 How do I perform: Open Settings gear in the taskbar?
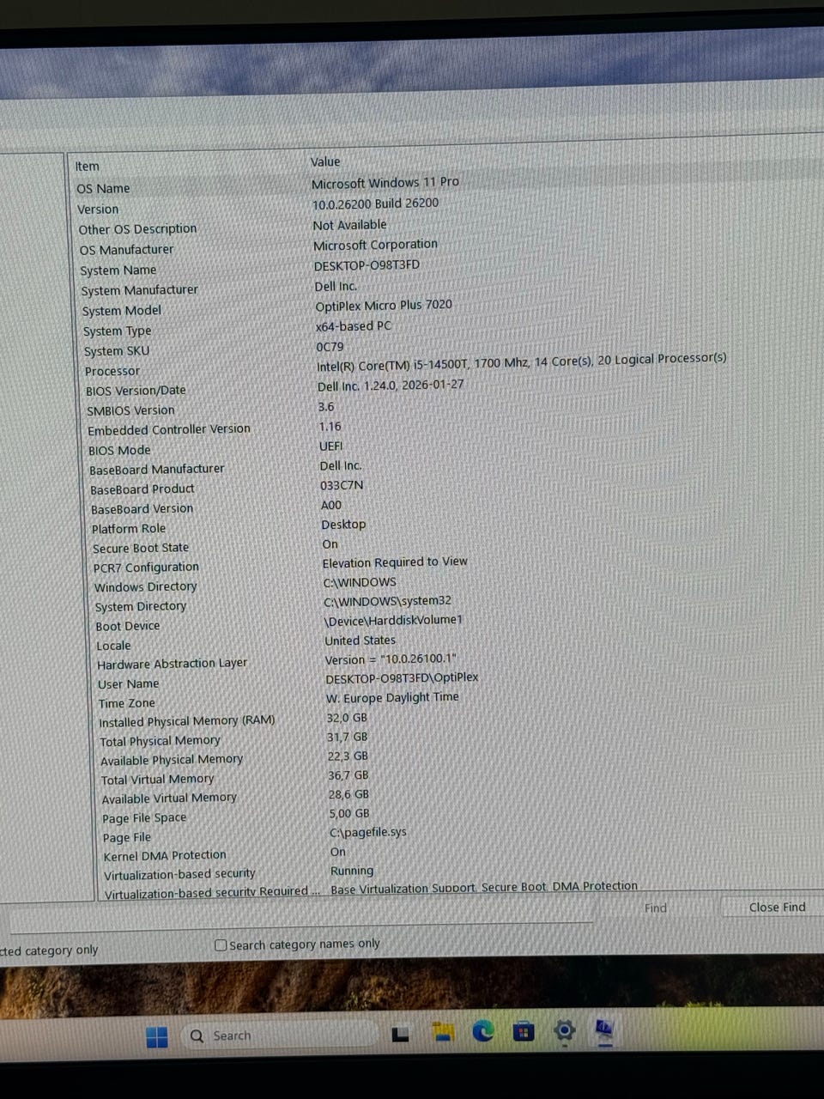click(564, 1029)
